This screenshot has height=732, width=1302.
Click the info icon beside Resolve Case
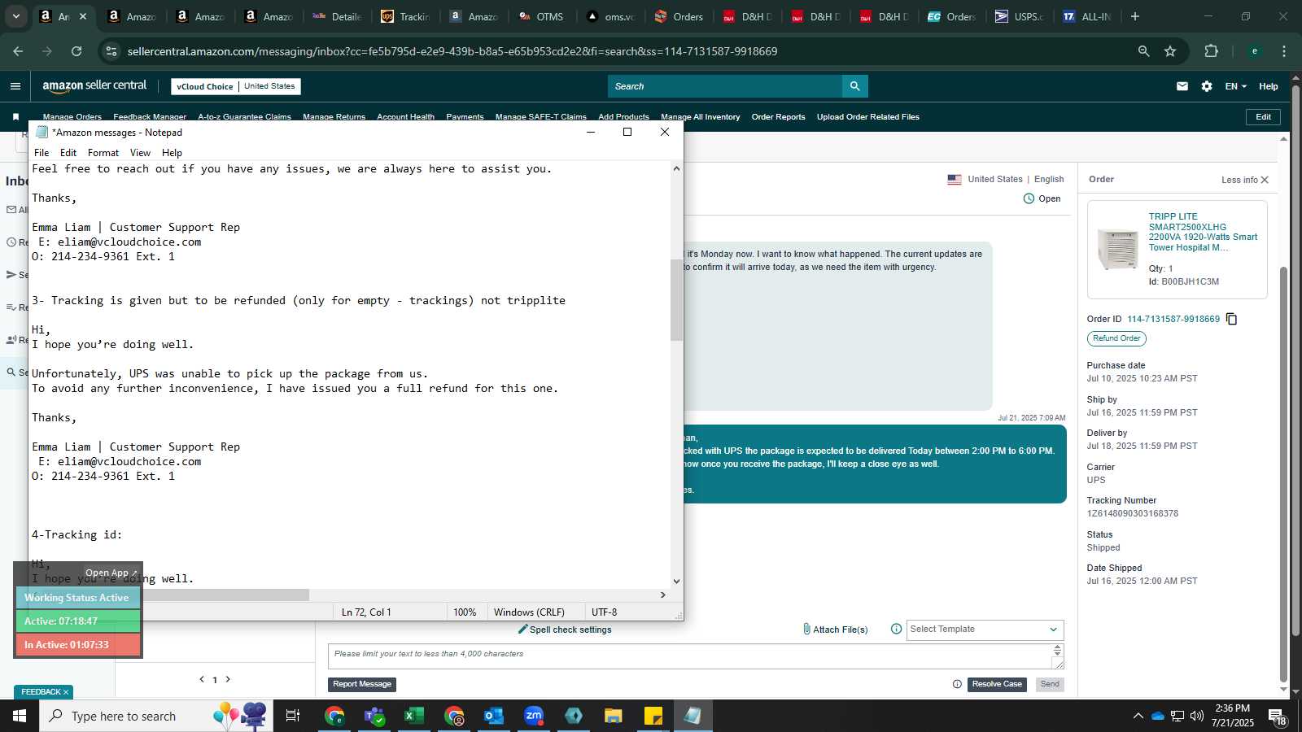click(957, 684)
